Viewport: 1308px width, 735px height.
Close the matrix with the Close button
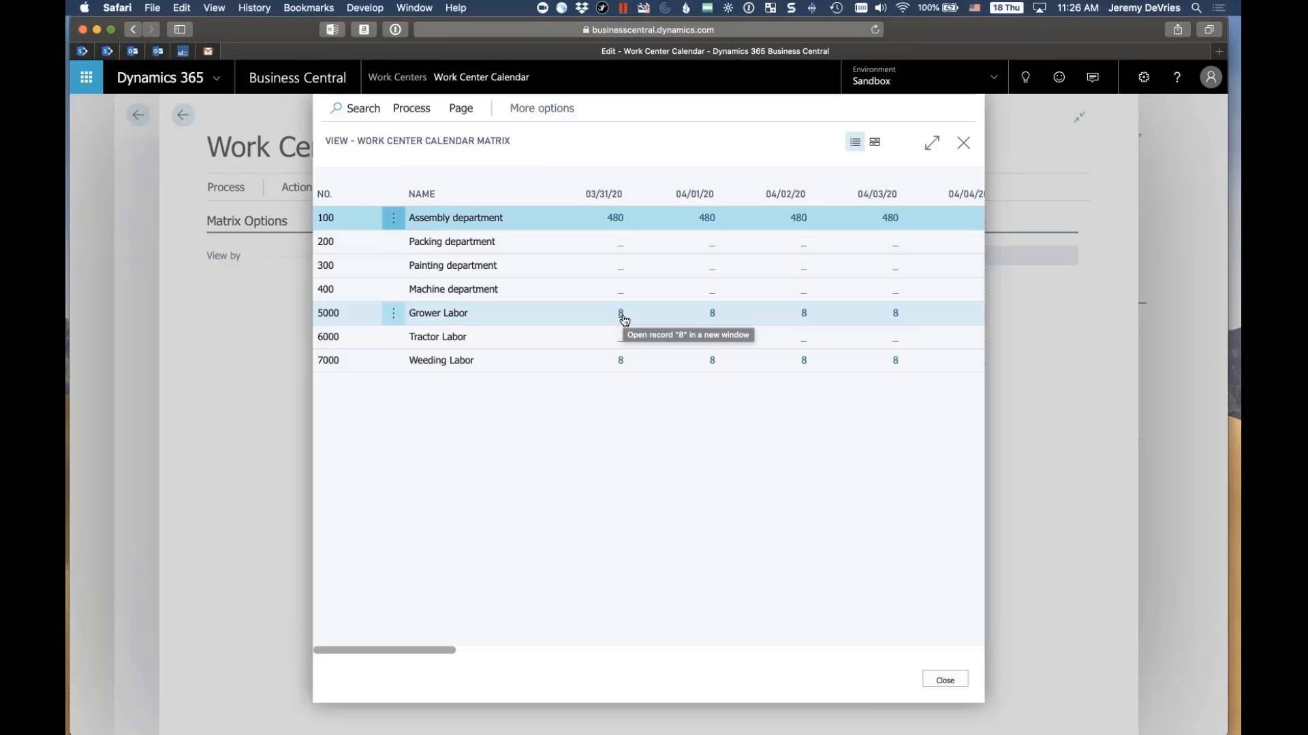pos(944,679)
